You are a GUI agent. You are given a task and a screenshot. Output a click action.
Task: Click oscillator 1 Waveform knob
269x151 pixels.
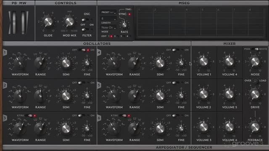coord(20,63)
